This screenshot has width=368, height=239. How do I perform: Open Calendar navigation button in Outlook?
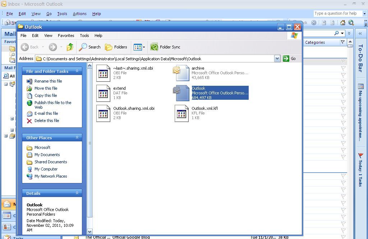pos(9,215)
